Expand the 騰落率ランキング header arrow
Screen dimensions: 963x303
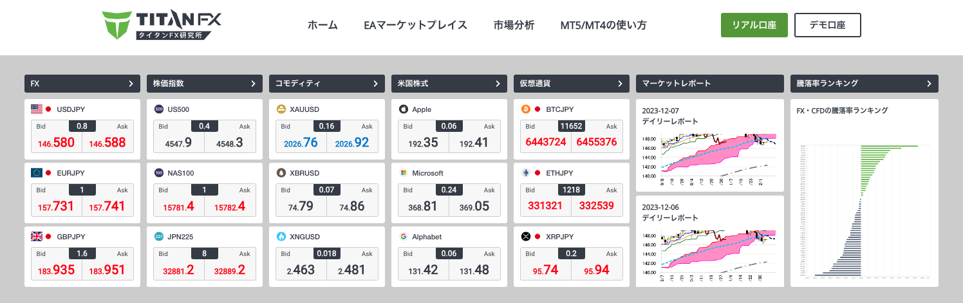click(x=929, y=84)
